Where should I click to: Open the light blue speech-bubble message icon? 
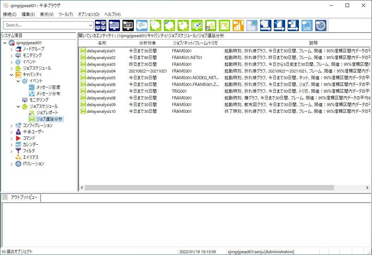pyautogui.click(x=142, y=25)
